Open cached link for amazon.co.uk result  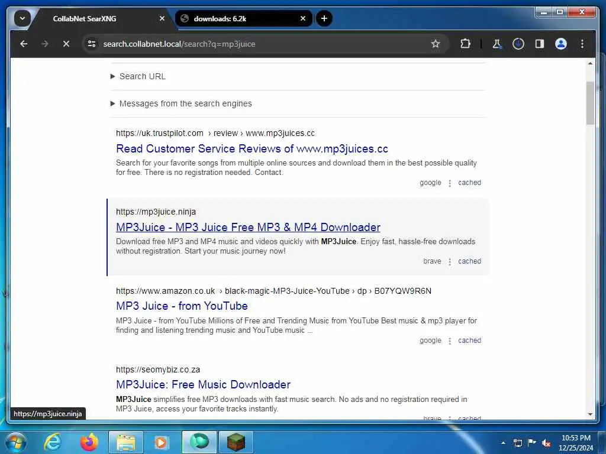[469, 340]
